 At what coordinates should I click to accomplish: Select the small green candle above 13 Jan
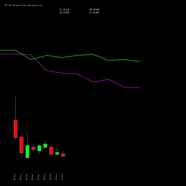pos(57,153)
